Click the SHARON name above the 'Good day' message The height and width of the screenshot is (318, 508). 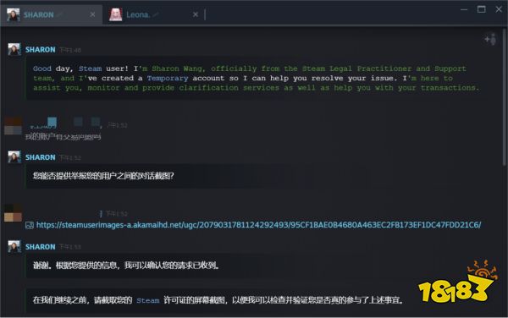coord(40,50)
